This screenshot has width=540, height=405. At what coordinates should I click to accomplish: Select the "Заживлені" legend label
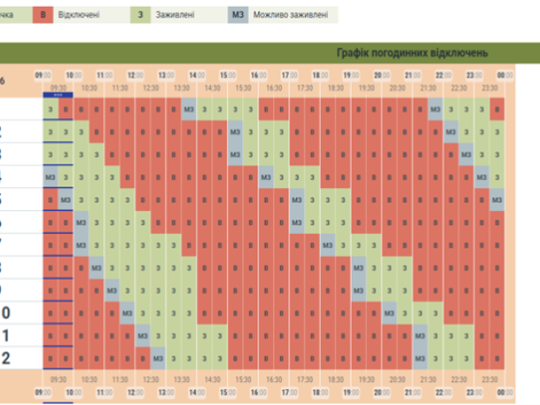point(173,14)
